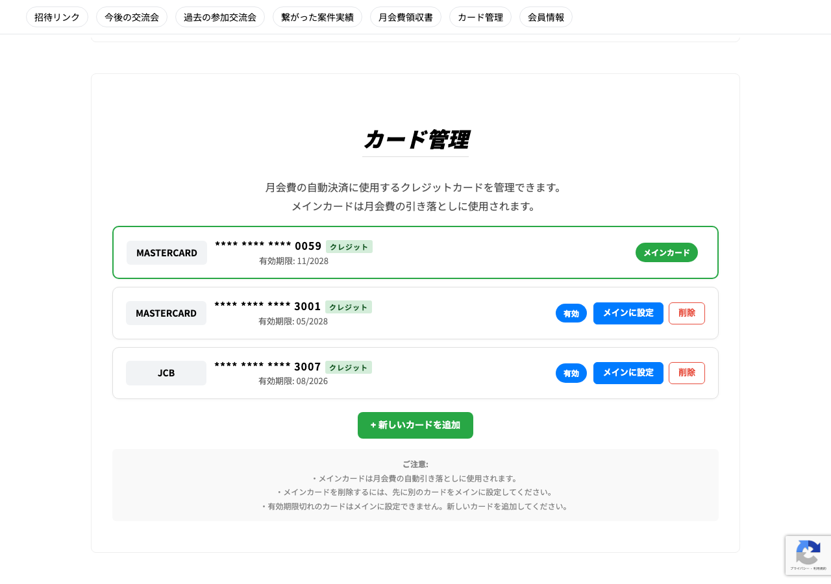View 月会費領収書 receipts

405,17
